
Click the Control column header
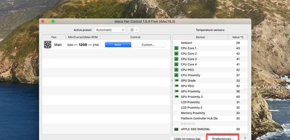point(135,37)
